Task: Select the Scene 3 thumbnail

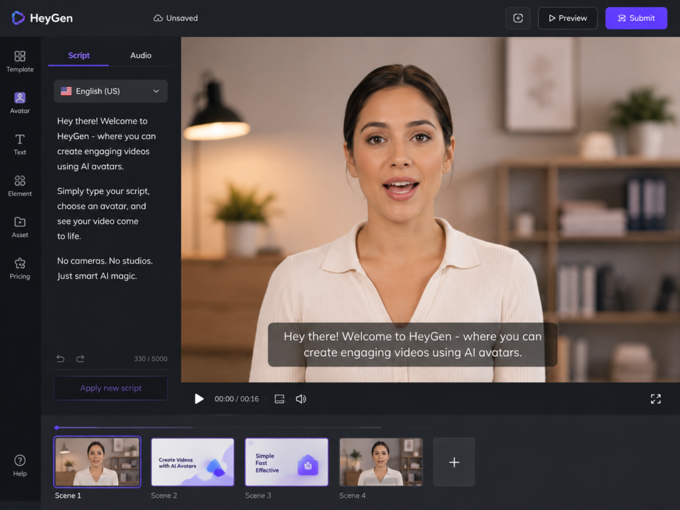Action: coord(287,462)
